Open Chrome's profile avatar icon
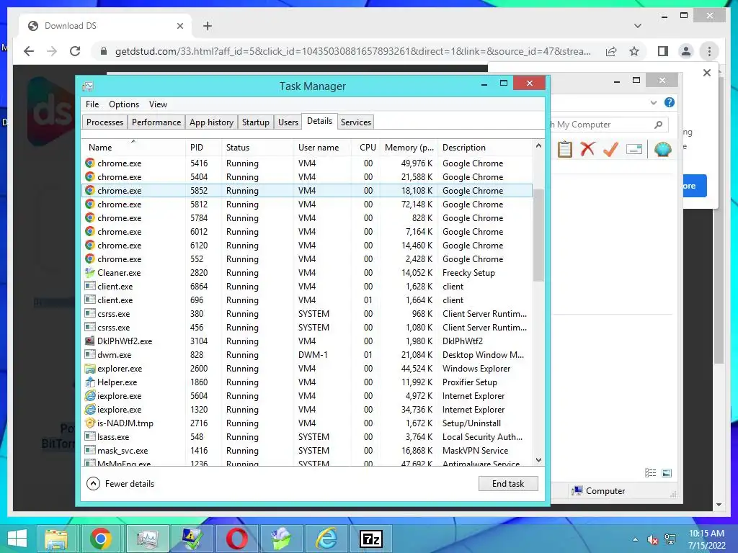This screenshot has height=553, width=738. [x=686, y=51]
